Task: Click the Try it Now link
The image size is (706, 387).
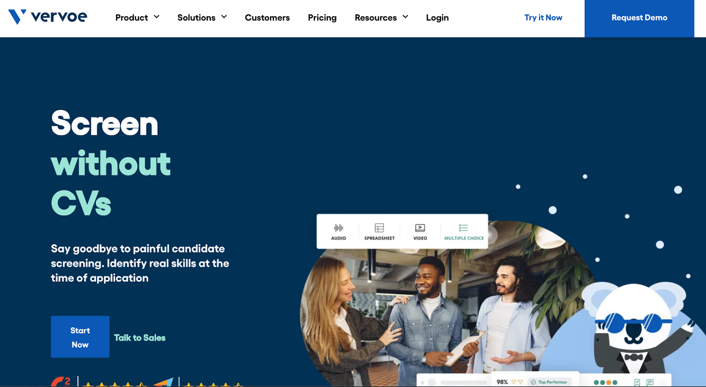Action: click(x=543, y=18)
